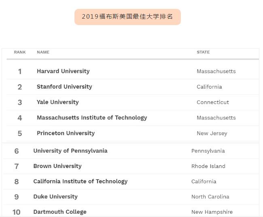
Task: Open the Stanford University entry
Action: [64, 87]
